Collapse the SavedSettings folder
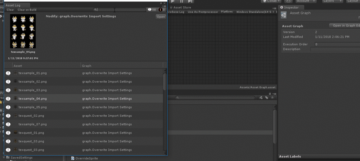The width and height of the screenshot is (360, 161). tap(4, 157)
